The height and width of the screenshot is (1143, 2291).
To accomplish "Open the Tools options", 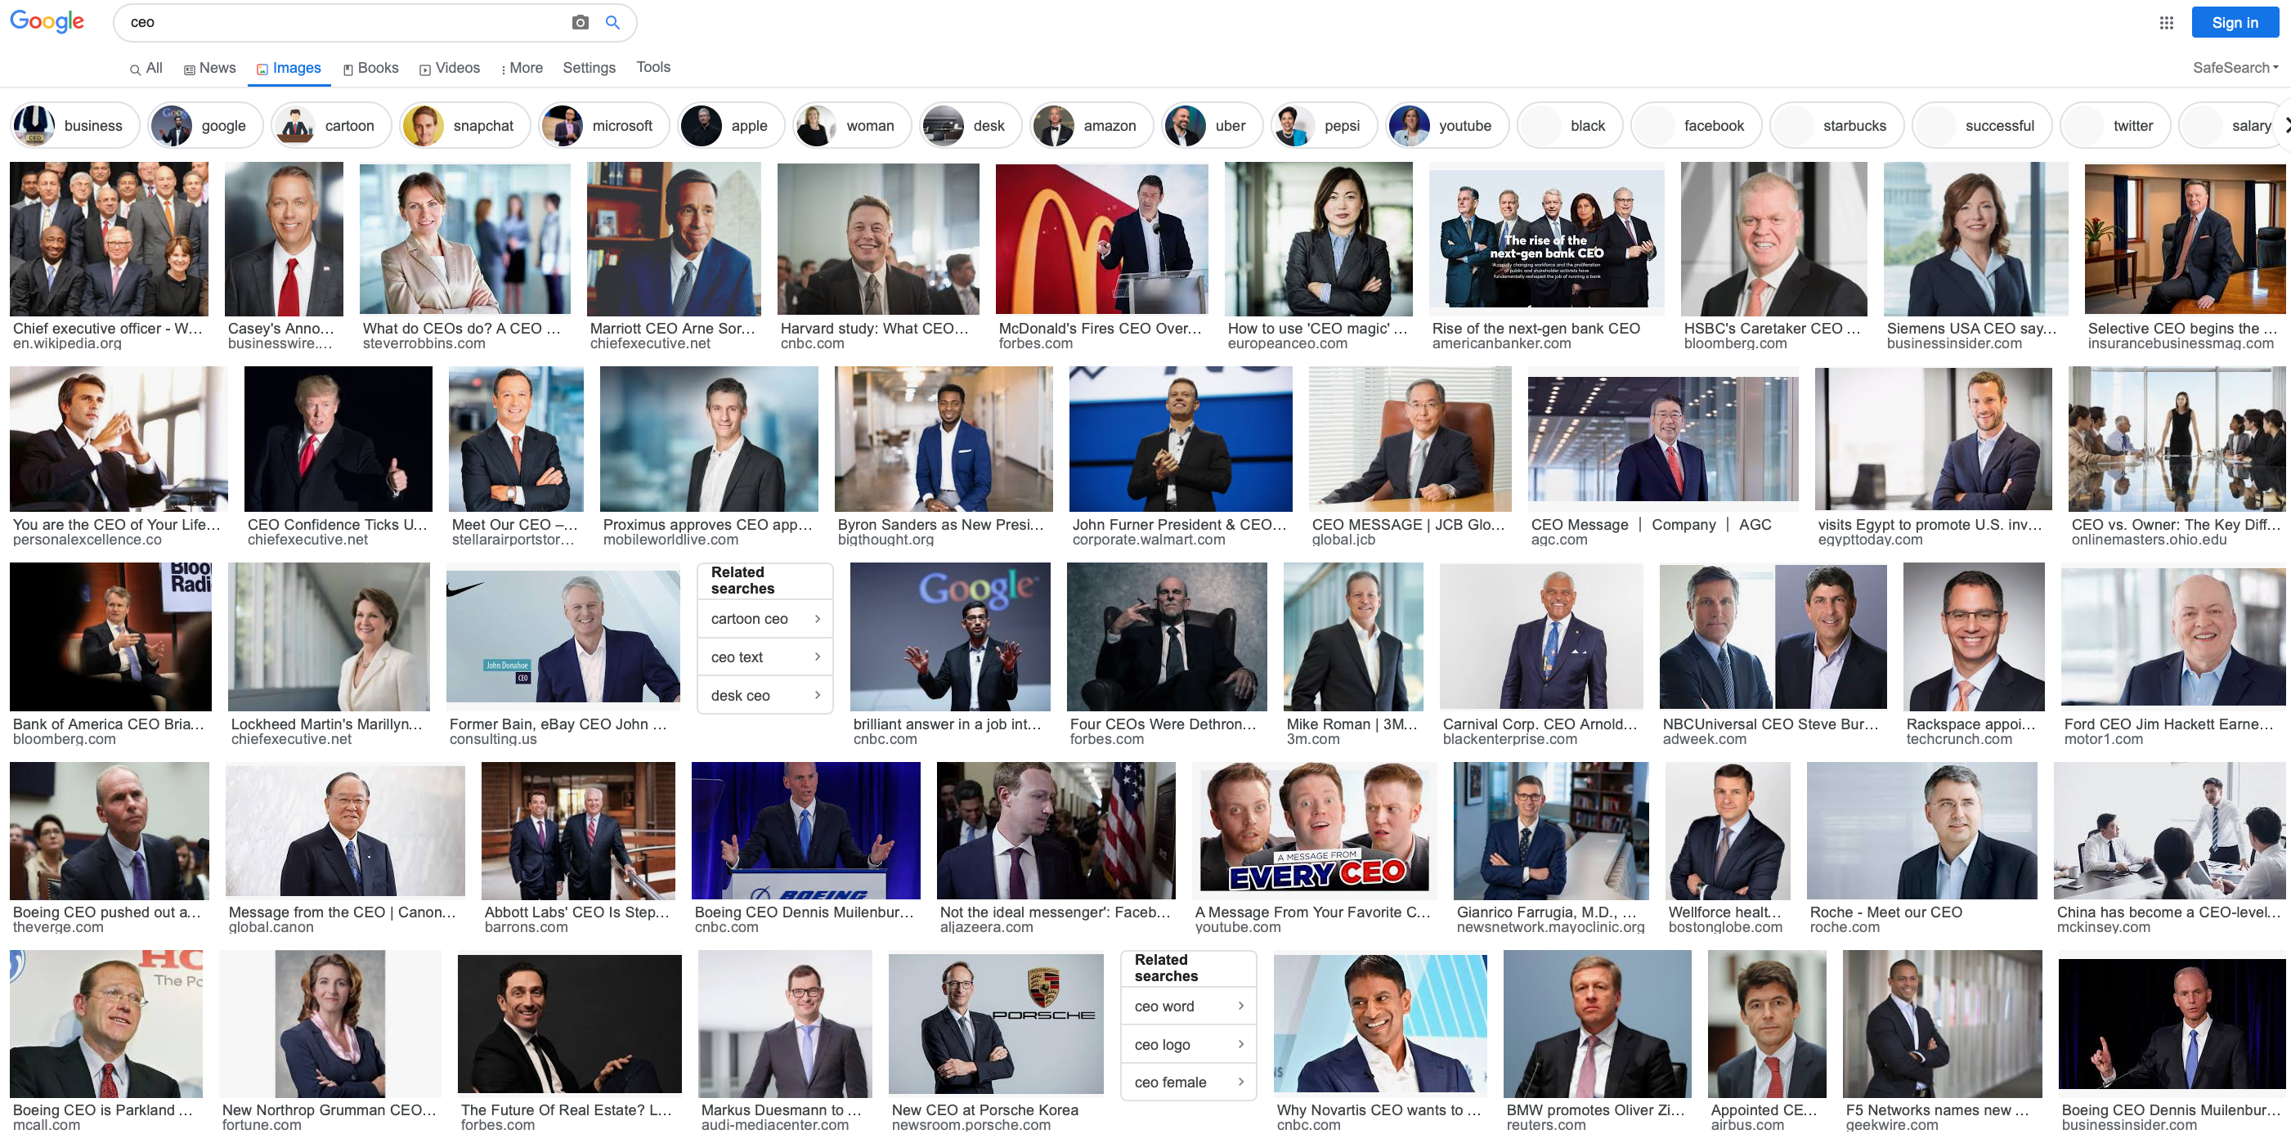I will tap(652, 67).
